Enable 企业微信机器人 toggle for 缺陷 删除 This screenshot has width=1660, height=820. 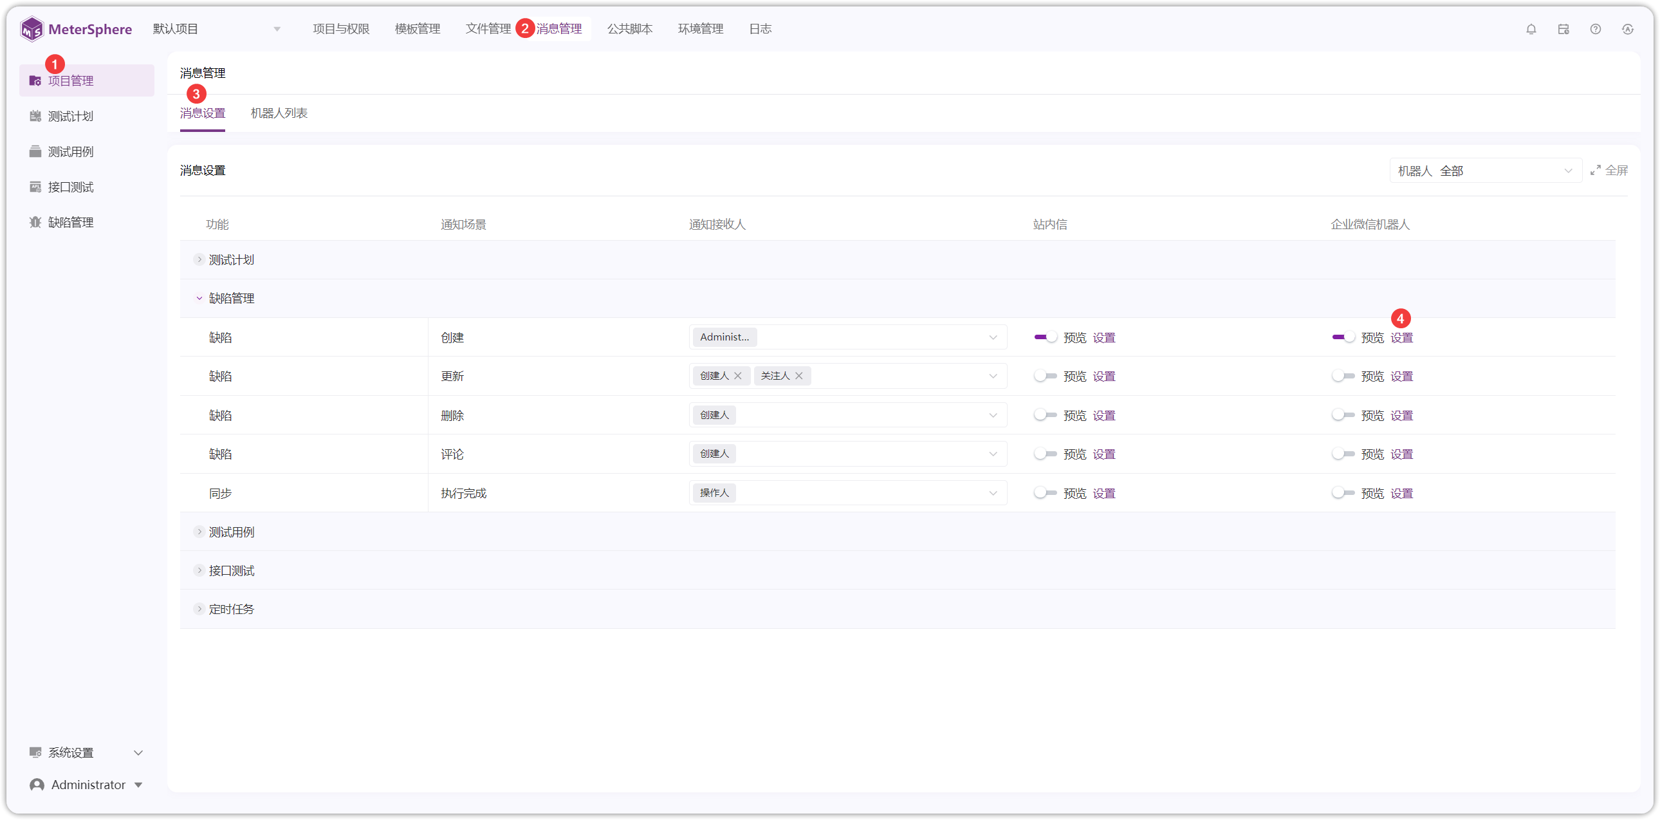tap(1343, 415)
